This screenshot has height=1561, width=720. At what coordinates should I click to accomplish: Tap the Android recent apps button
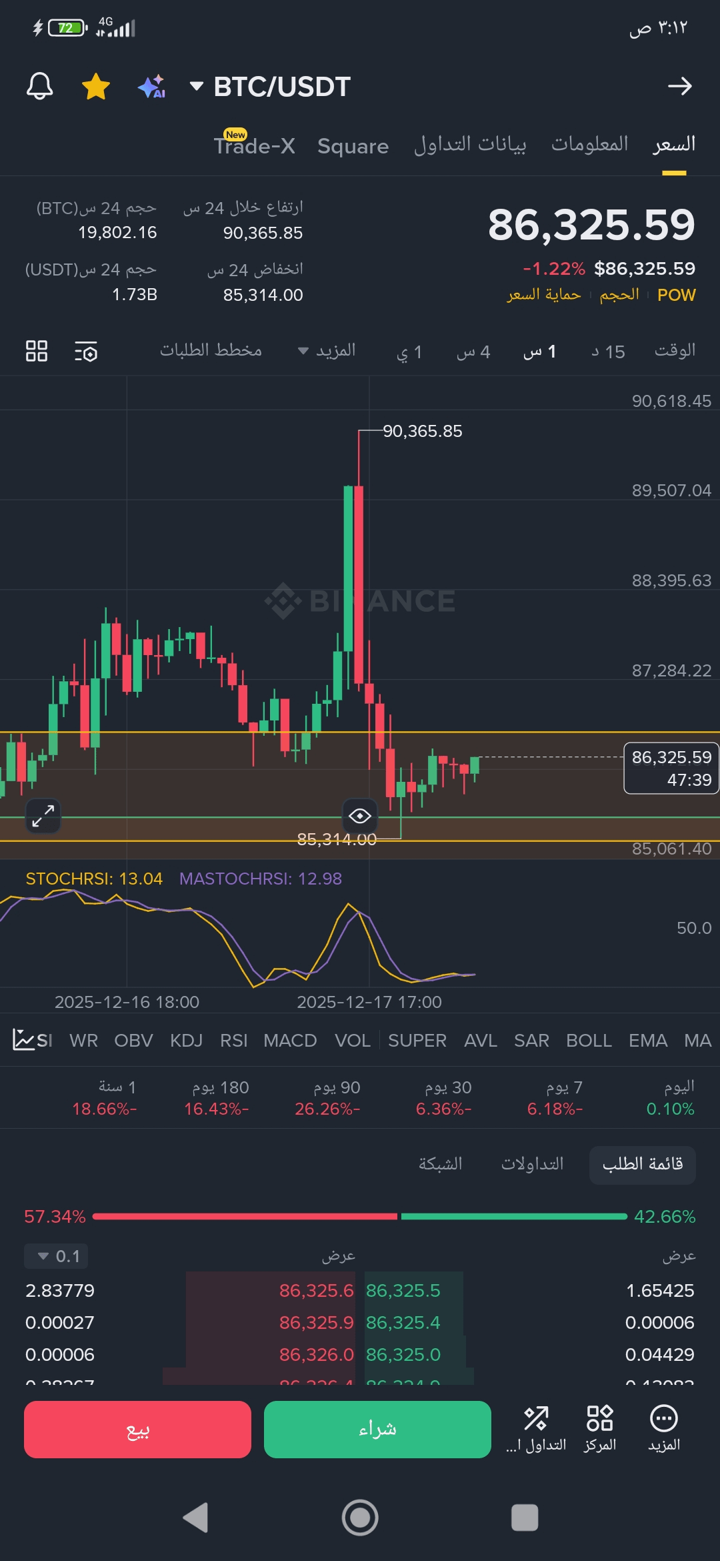click(525, 1518)
